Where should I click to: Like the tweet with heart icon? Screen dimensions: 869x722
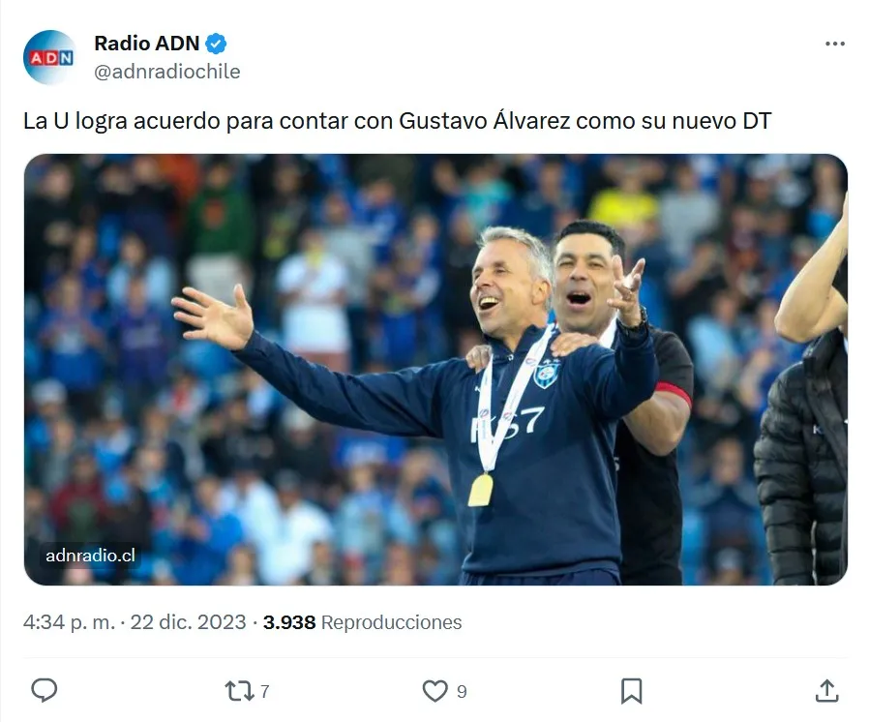[435, 691]
